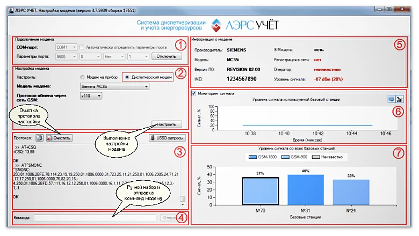The height and width of the screenshot is (236, 419).
Task: Expand the COM-порт dropdown
Action: coord(74,47)
